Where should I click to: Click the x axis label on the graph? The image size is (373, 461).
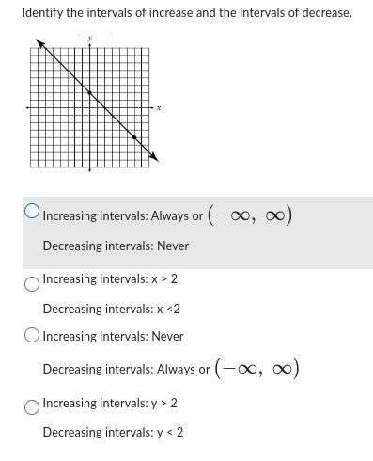(x=159, y=108)
